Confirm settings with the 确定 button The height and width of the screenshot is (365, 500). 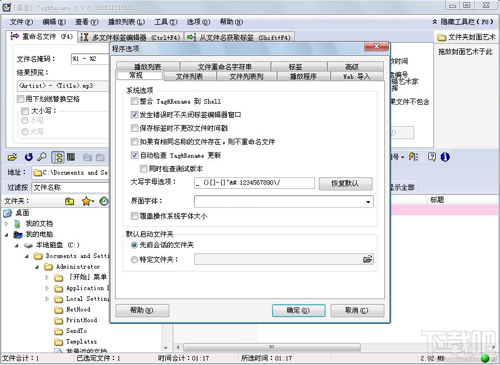[298, 310]
